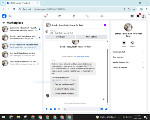Viewport: 150px width, 120px height.
Task: Click the browser address bar URL
Action: tap(44, 9)
